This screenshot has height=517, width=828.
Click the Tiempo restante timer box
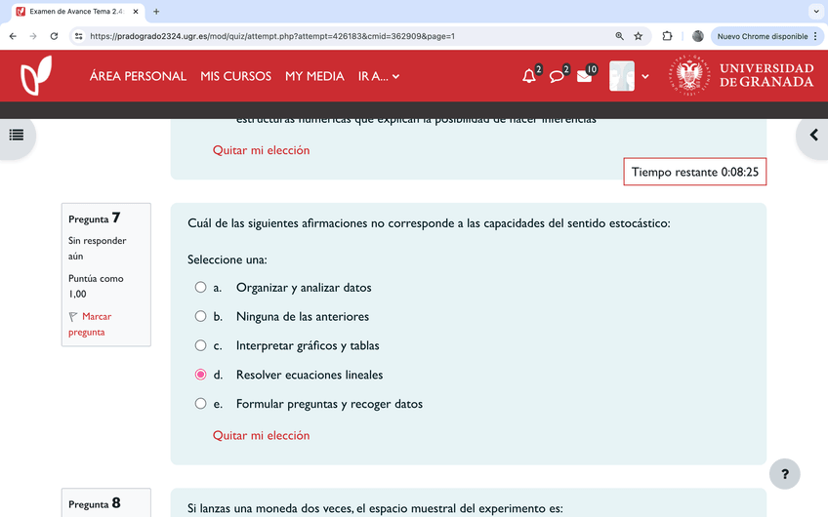click(694, 172)
